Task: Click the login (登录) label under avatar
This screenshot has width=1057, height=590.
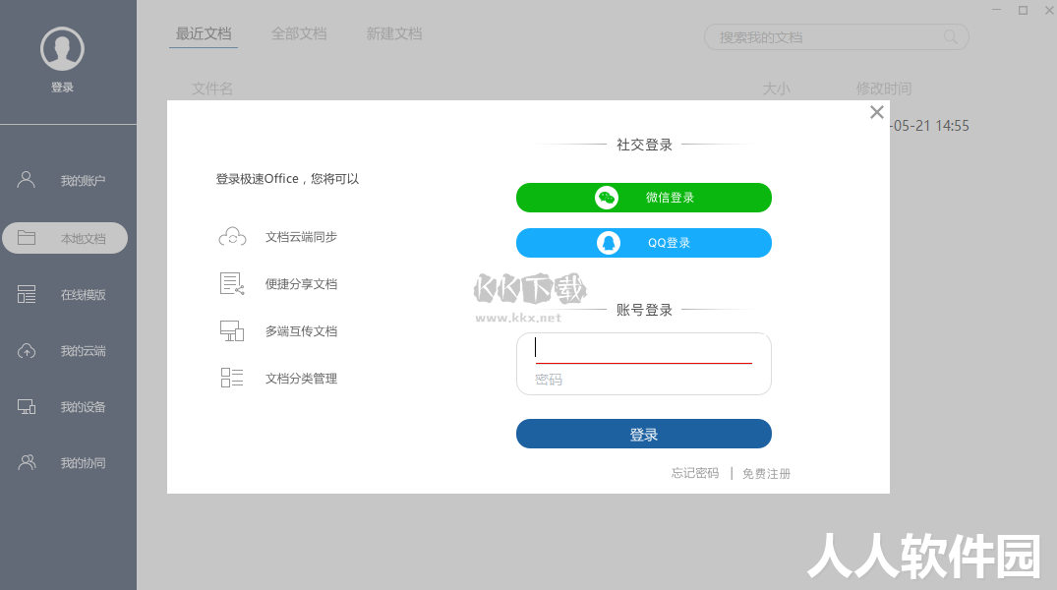Action: click(x=62, y=87)
